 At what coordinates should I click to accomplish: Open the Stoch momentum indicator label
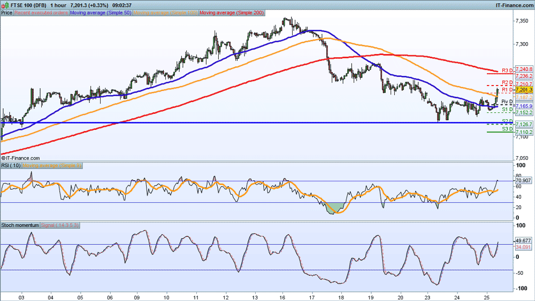(x=20, y=225)
